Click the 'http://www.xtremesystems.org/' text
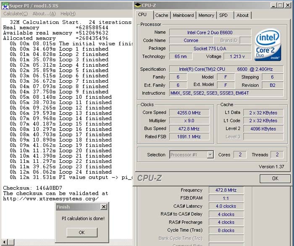 (51, 199)
